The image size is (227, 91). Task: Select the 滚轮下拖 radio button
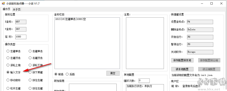(x=36, y=65)
